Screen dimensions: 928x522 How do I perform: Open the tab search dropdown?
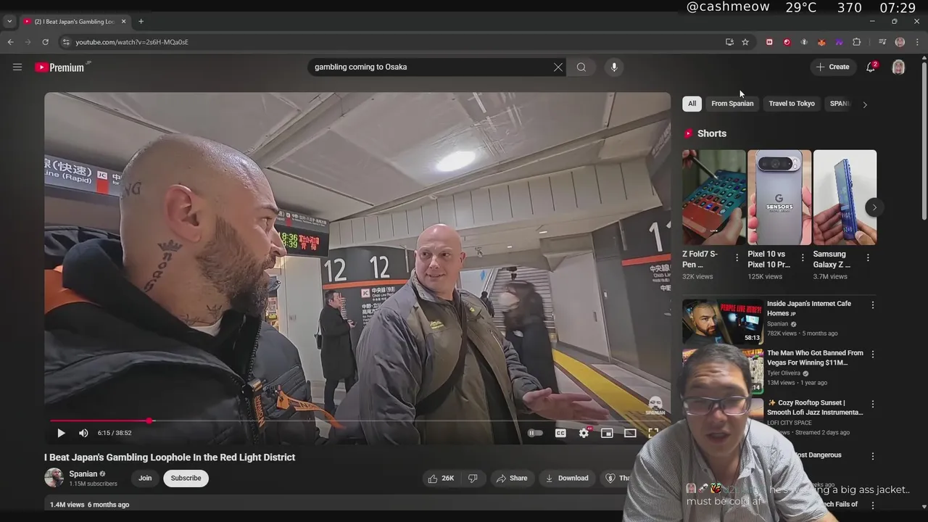9,21
